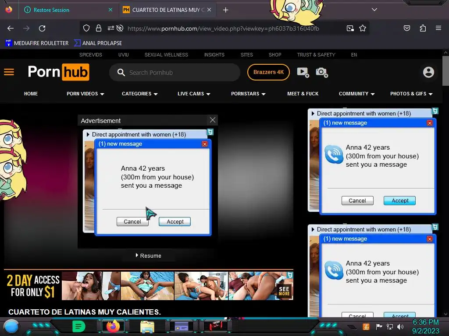Open the TRUST & SAFETY link

316,55
